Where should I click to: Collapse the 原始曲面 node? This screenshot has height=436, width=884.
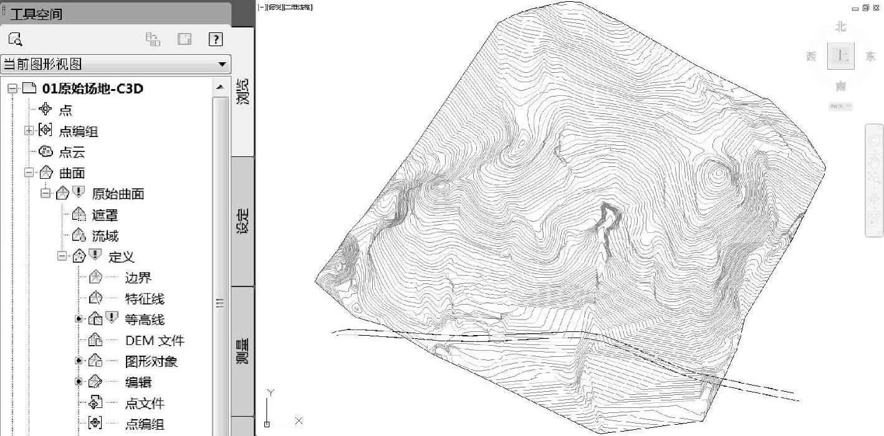(x=46, y=193)
